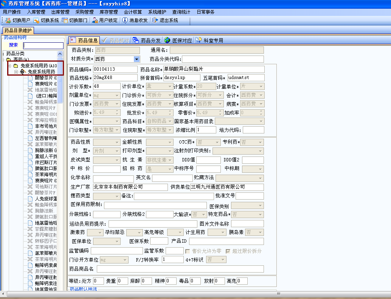Open 贮藏方法 dropdown
391x299 pixels.
[261, 178]
